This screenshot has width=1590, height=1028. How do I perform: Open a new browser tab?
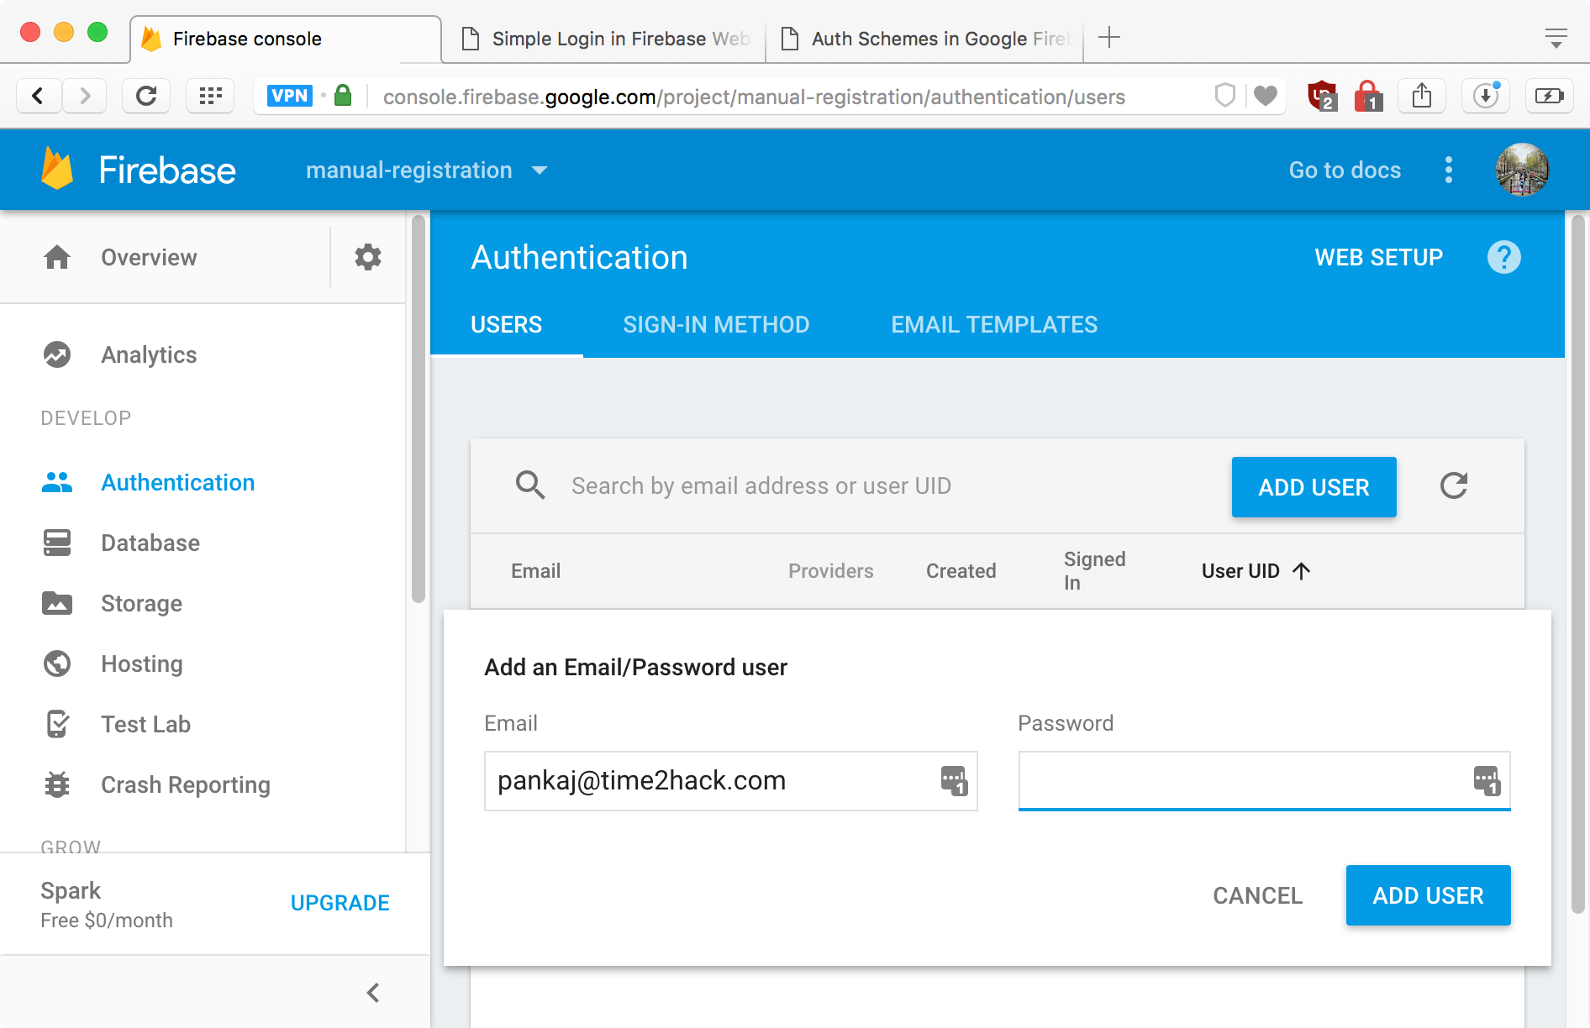tap(1109, 37)
